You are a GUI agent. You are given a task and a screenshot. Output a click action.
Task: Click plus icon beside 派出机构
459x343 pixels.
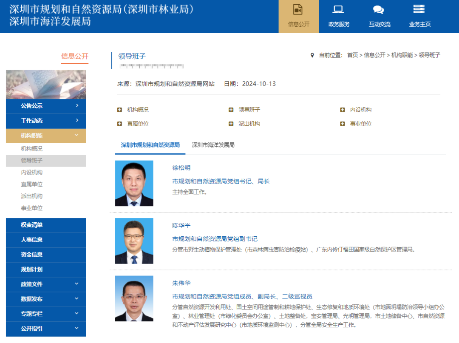pyautogui.click(x=231, y=124)
